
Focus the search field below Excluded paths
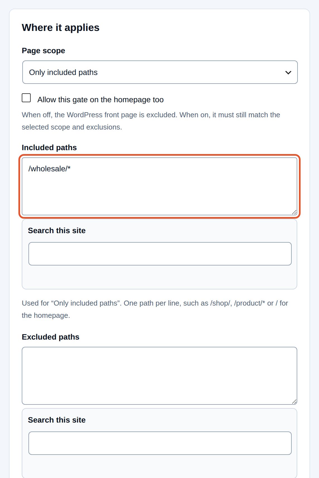[160, 443]
